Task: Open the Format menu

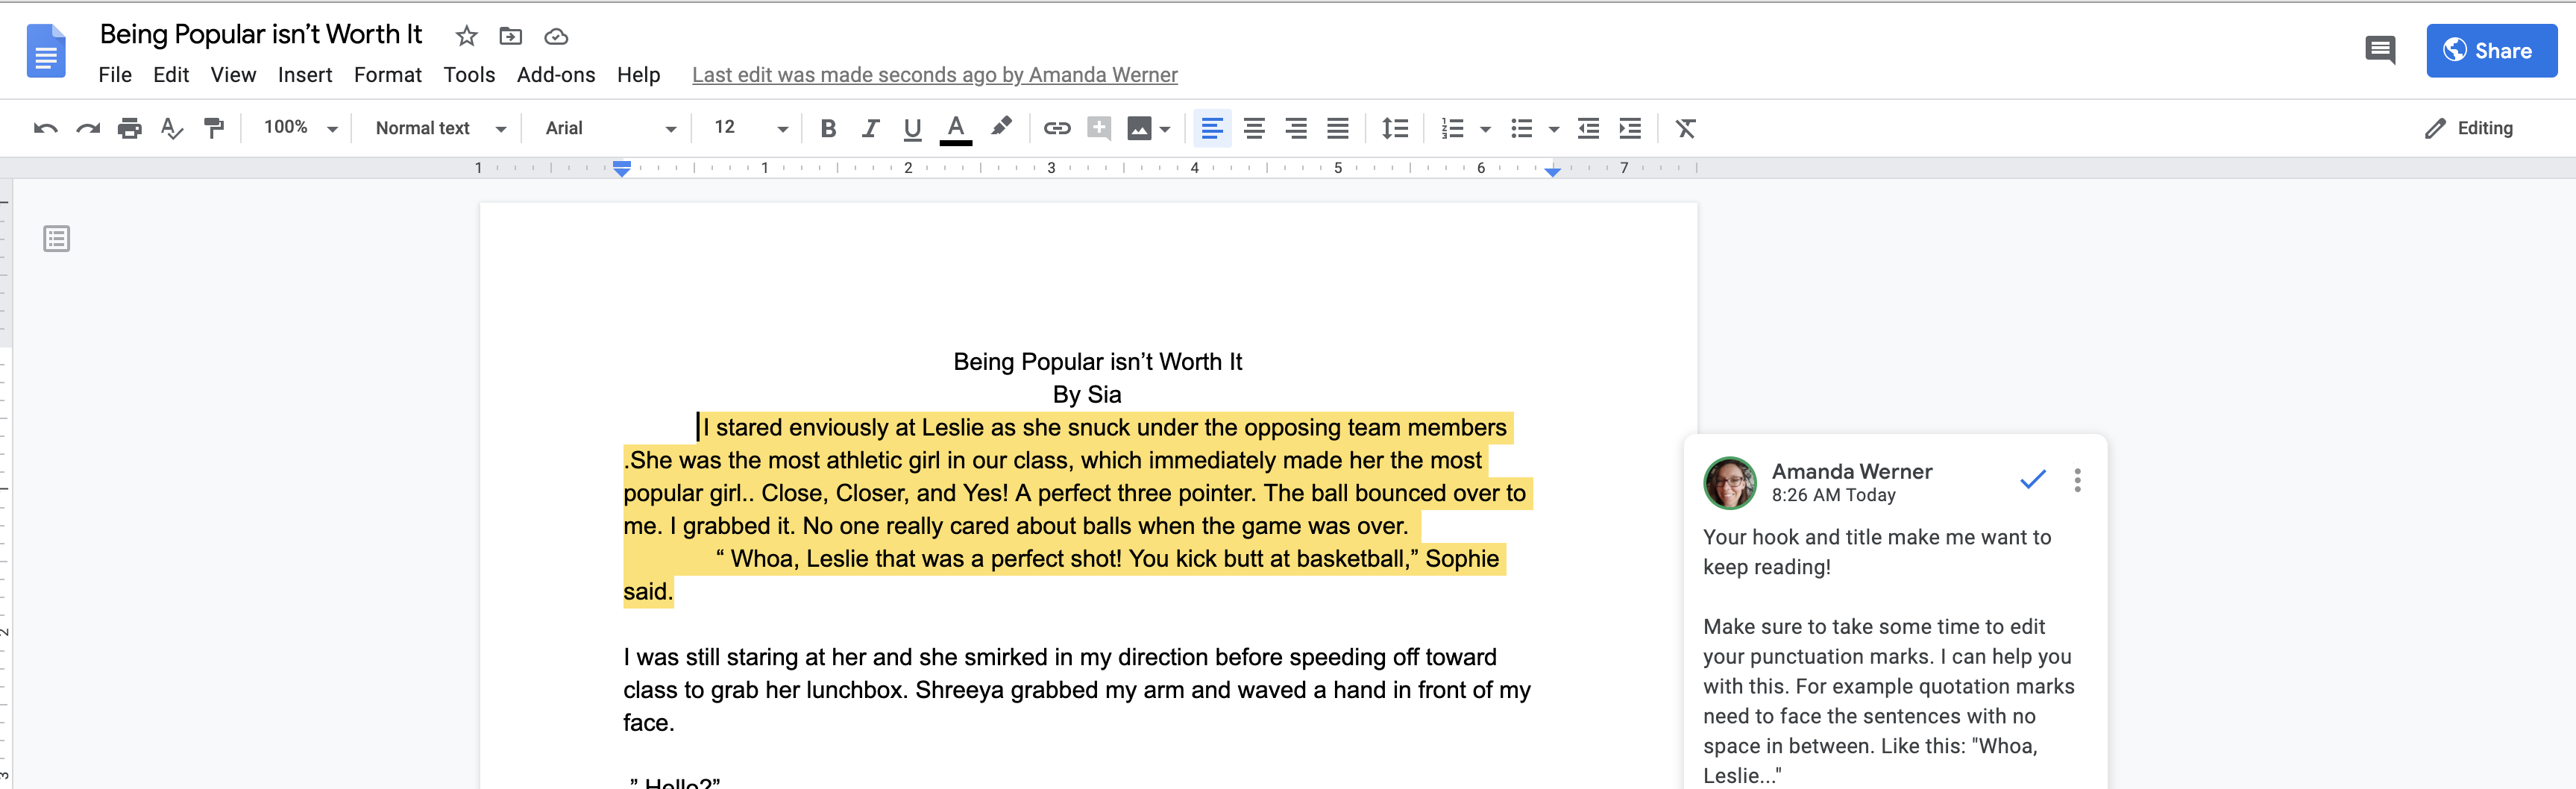Action: coord(387,75)
